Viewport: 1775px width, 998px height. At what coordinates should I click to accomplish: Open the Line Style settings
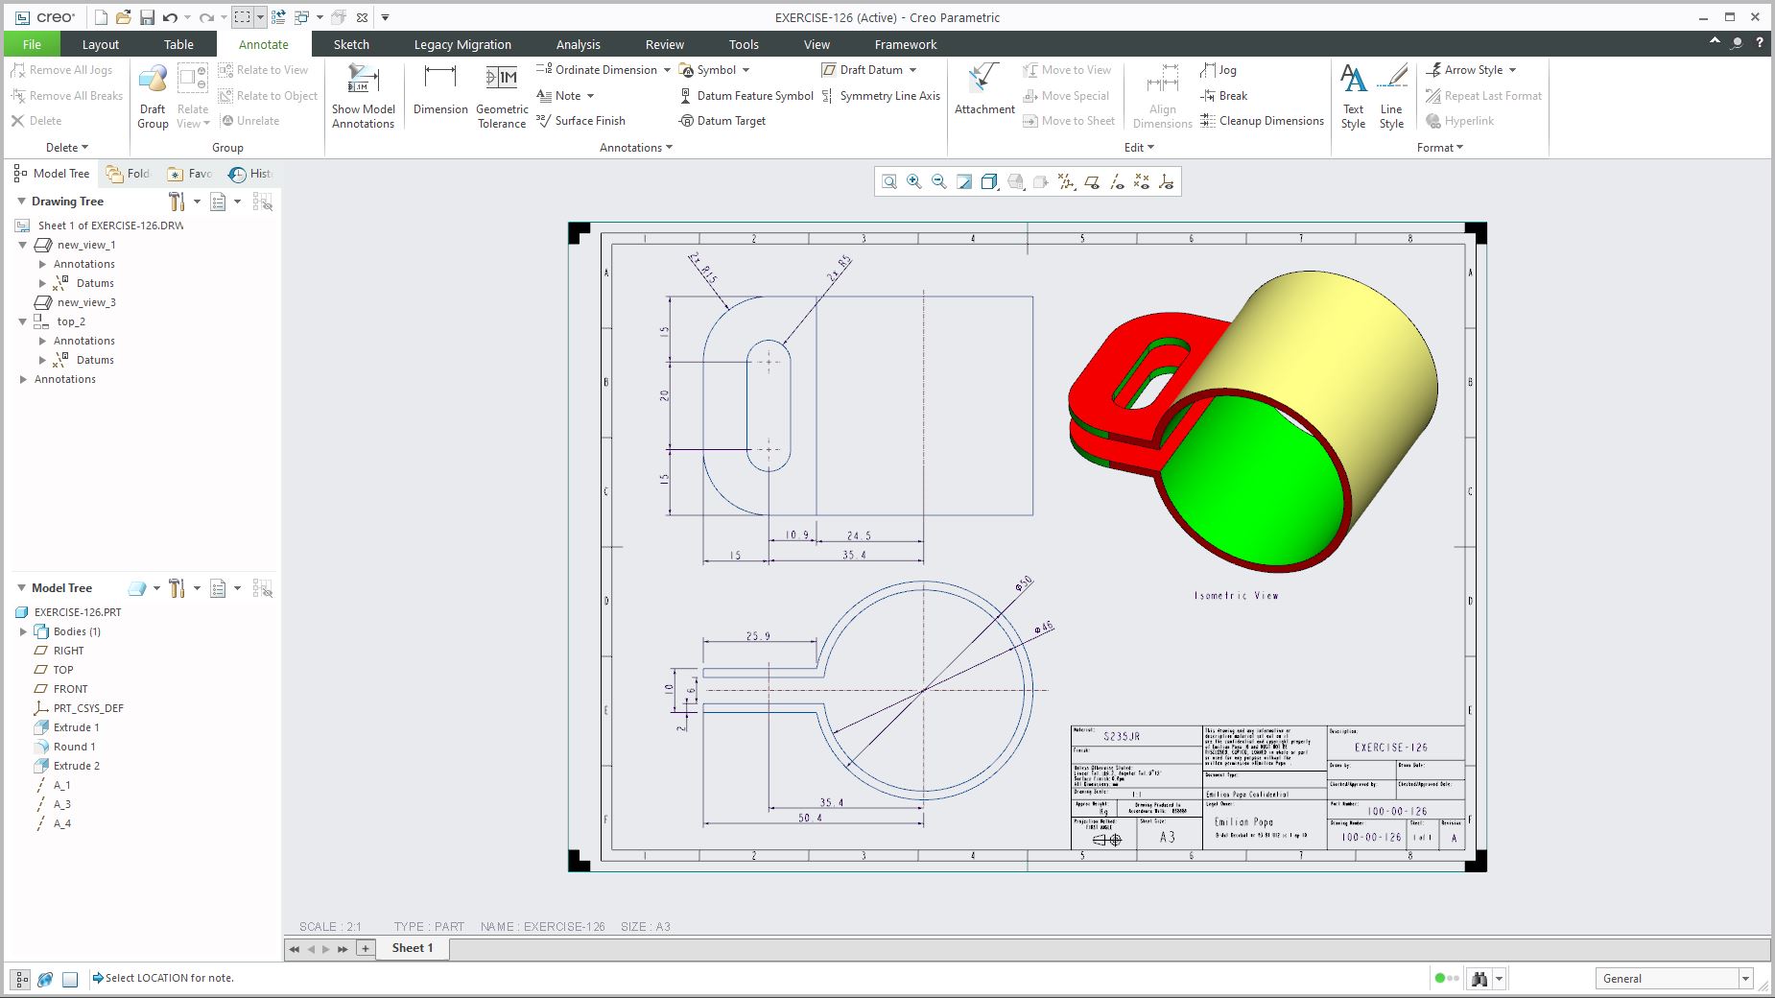(1392, 96)
